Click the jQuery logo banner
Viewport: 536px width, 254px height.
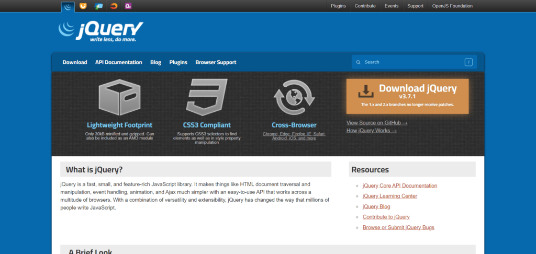(x=100, y=31)
